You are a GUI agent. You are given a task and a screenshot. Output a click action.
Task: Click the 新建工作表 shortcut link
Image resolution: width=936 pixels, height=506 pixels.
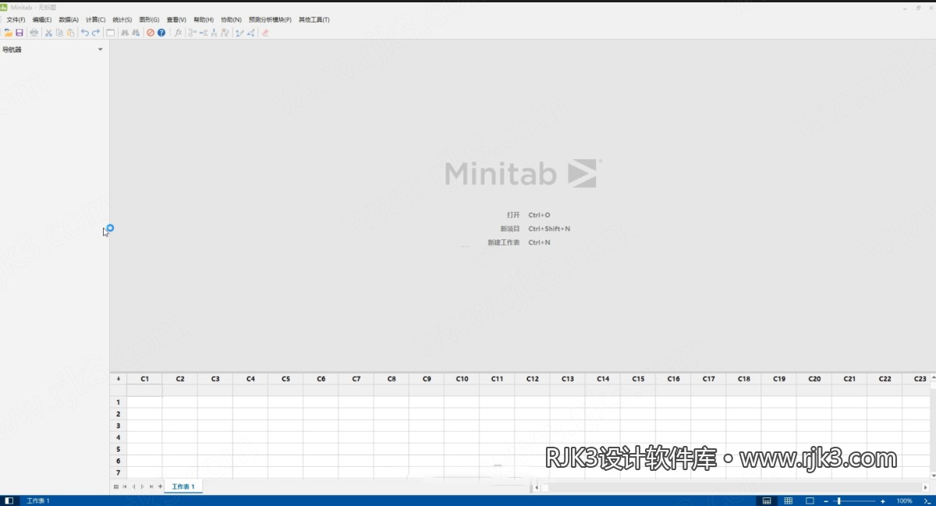[x=519, y=242]
